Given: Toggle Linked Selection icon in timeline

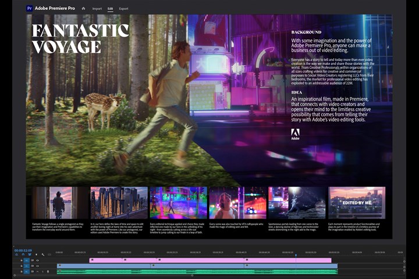Looking at the screenshot, I should [x=30, y=255].
